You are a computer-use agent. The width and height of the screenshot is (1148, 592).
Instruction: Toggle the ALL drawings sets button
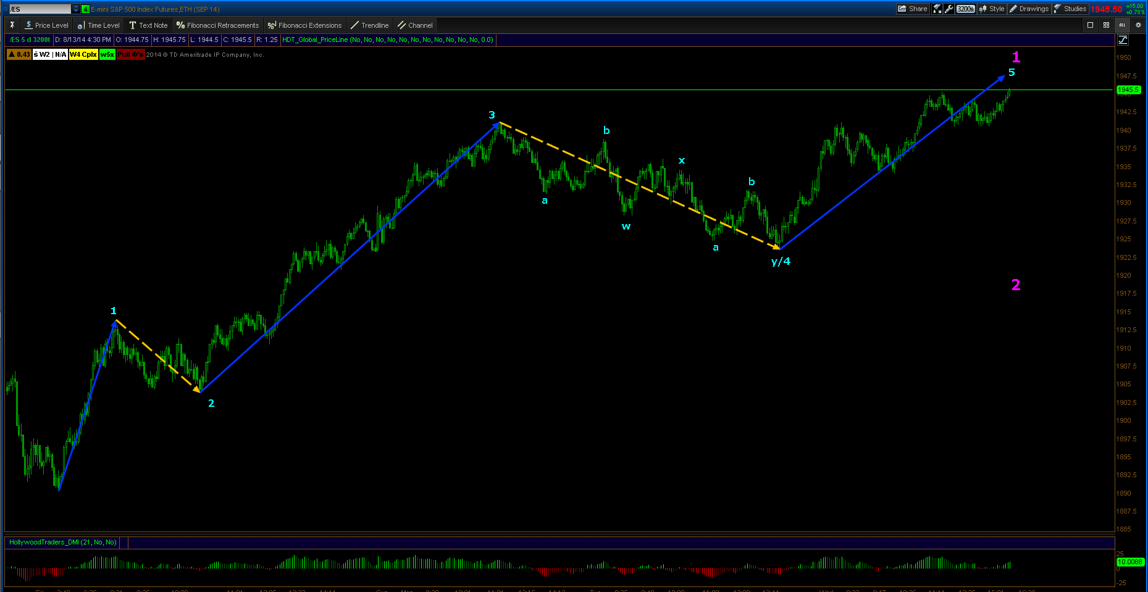tap(1122, 25)
